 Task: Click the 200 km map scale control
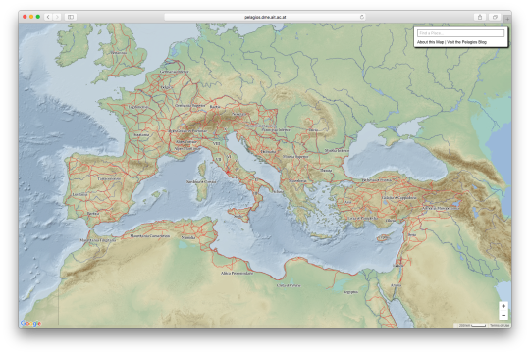pyautogui.click(x=472, y=325)
